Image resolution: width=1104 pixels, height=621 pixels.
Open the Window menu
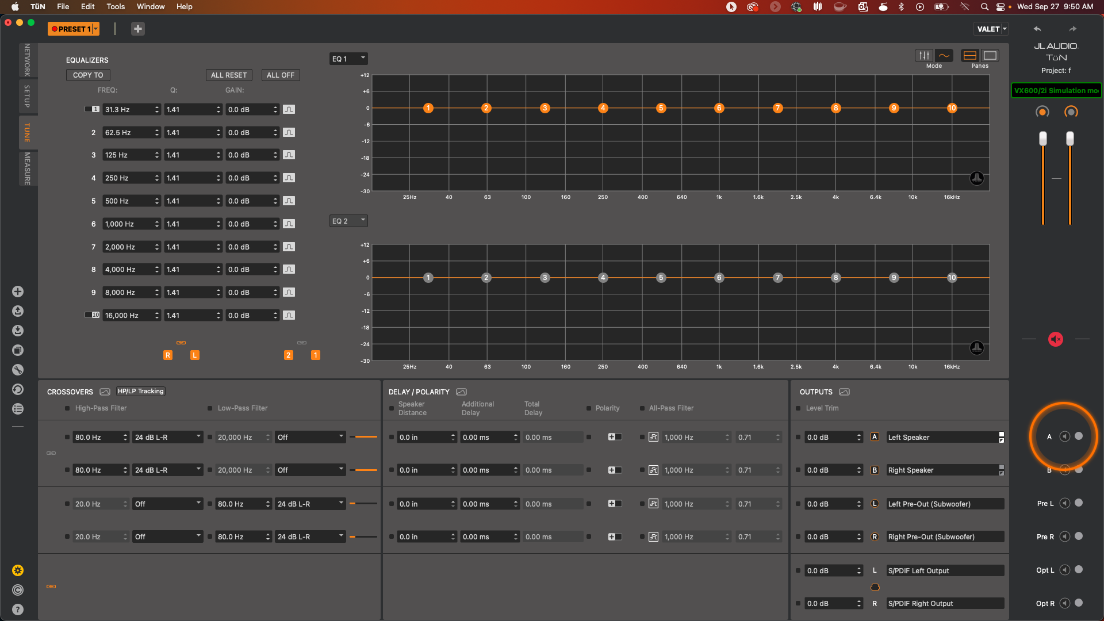tap(151, 6)
